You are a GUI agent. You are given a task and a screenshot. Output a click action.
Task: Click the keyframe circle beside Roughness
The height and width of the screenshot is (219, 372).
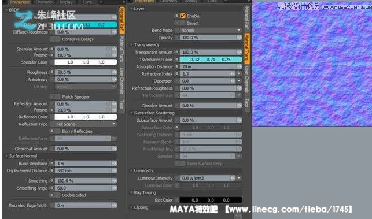pos(51,72)
